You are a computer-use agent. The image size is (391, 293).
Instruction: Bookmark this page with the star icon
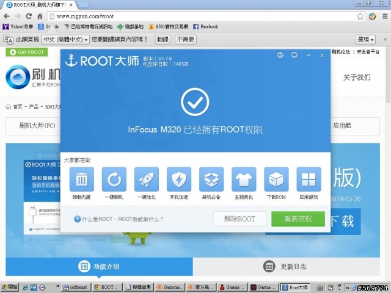point(360,16)
